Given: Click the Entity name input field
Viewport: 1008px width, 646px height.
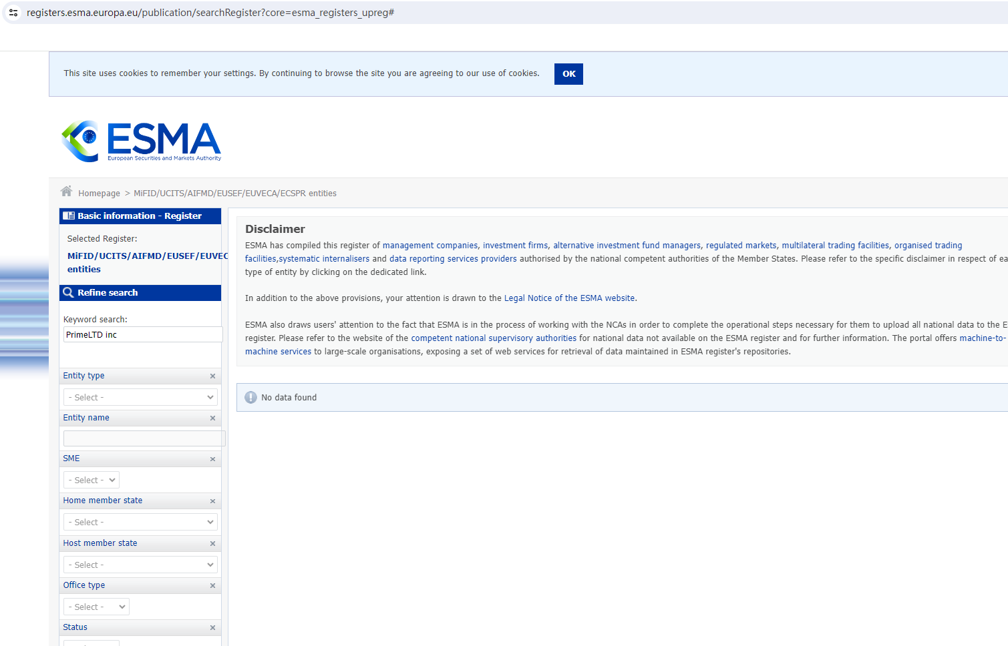Looking at the screenshot, I should (x=144, y=438).
